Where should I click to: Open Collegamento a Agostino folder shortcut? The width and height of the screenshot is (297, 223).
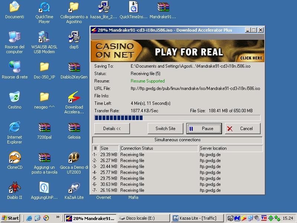tap(74, 7)
